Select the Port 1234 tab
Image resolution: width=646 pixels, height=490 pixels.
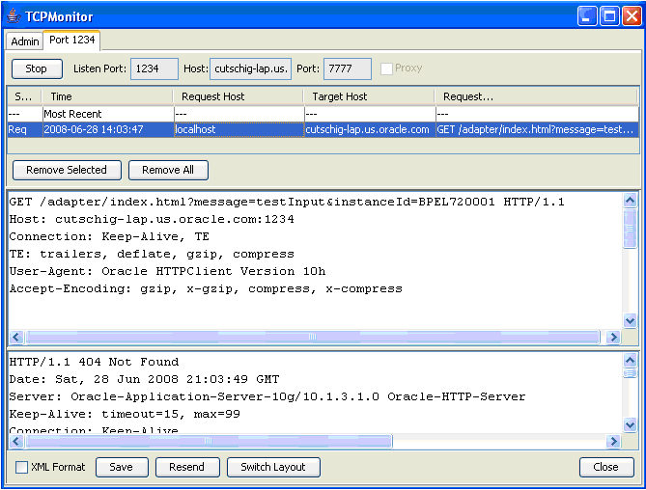[71, 40]
